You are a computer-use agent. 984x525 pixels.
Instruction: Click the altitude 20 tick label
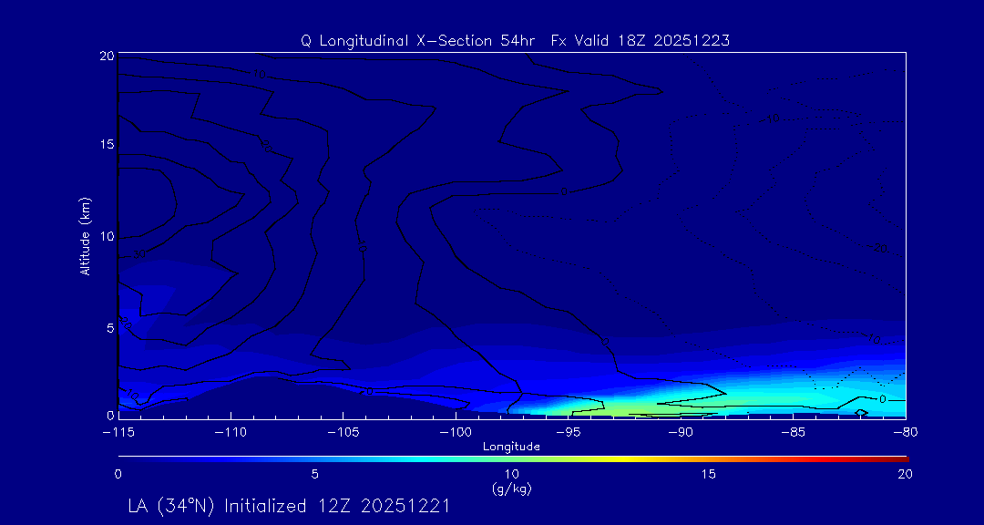[105, 56]
